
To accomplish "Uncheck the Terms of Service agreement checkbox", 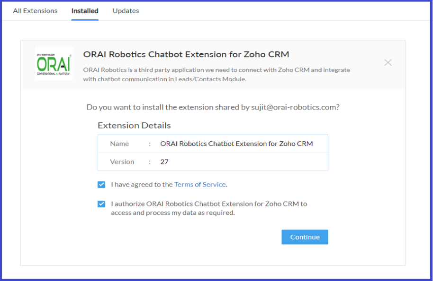I will (x=101, y=185).
